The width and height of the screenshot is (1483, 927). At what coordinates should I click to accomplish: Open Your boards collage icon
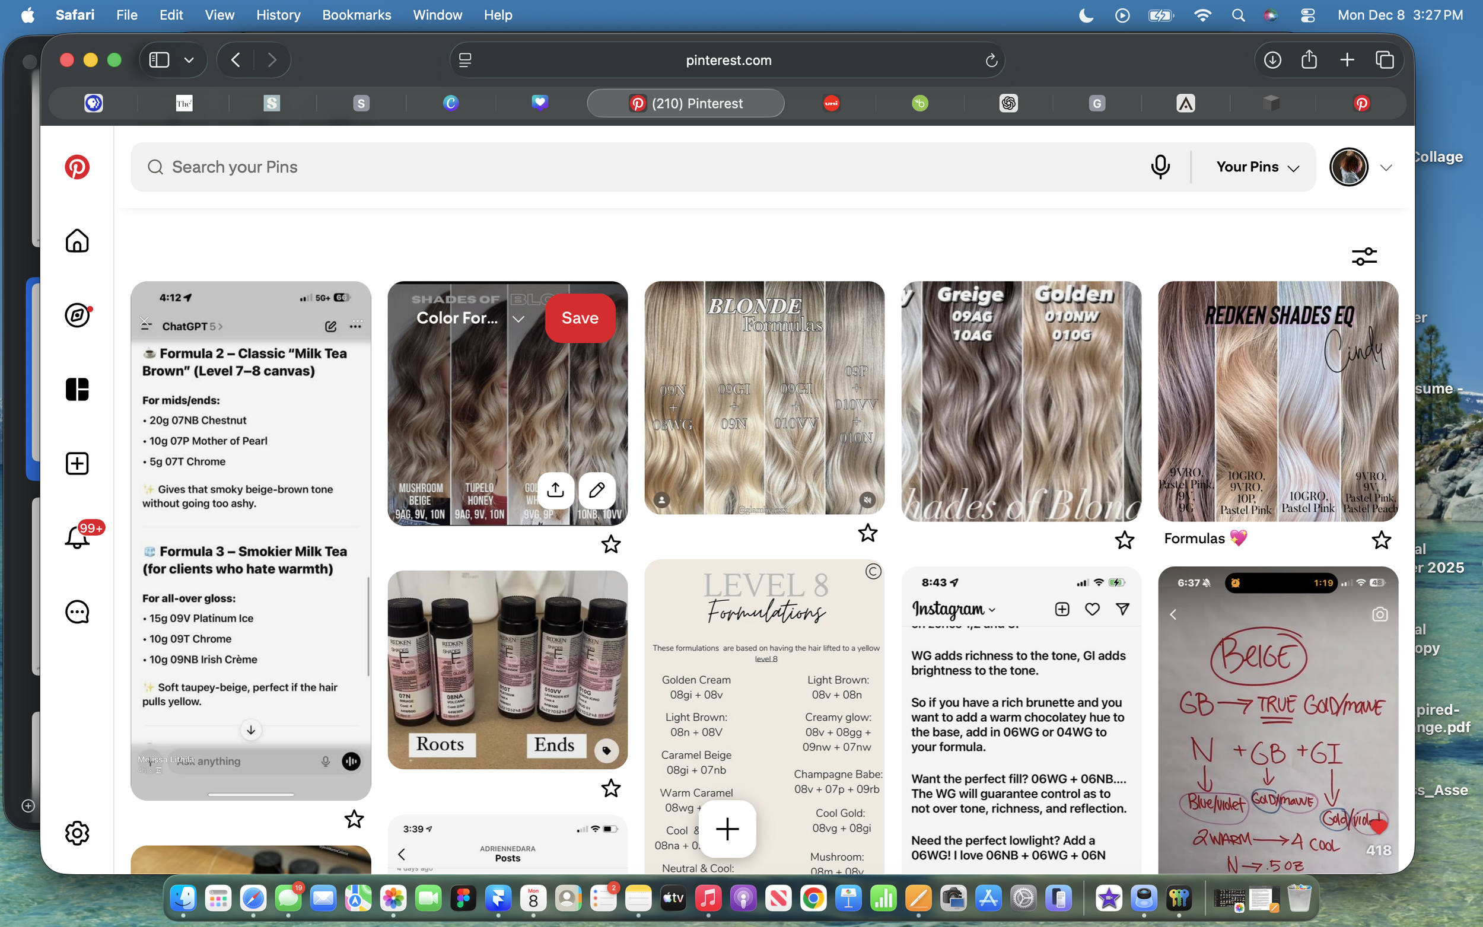[x=77, y=389]
